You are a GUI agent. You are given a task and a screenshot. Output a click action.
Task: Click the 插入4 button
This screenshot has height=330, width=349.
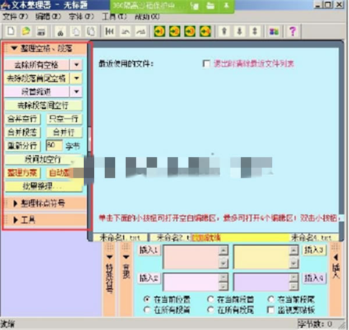point(314,278)
